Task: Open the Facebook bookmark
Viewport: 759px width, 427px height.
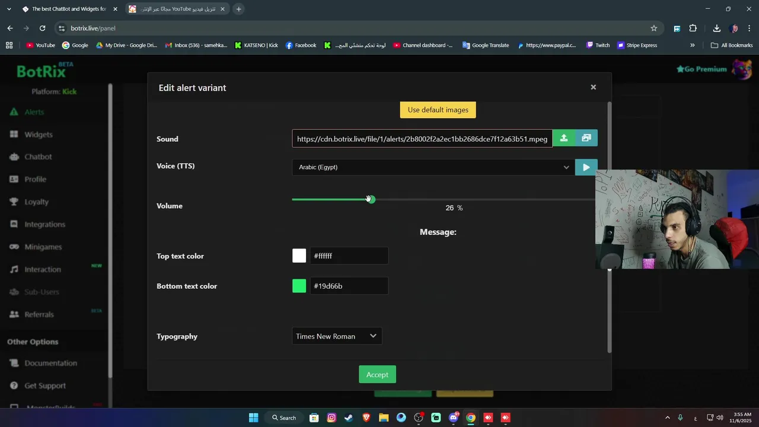Action: tap(301, 45)
